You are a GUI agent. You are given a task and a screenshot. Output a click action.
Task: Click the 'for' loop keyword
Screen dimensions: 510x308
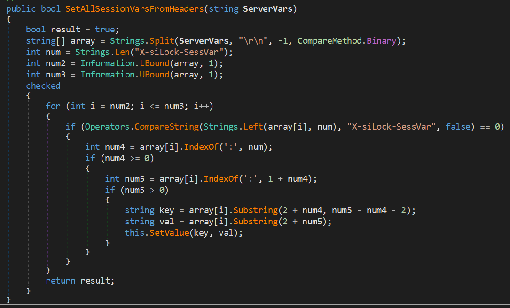[53, 106]
